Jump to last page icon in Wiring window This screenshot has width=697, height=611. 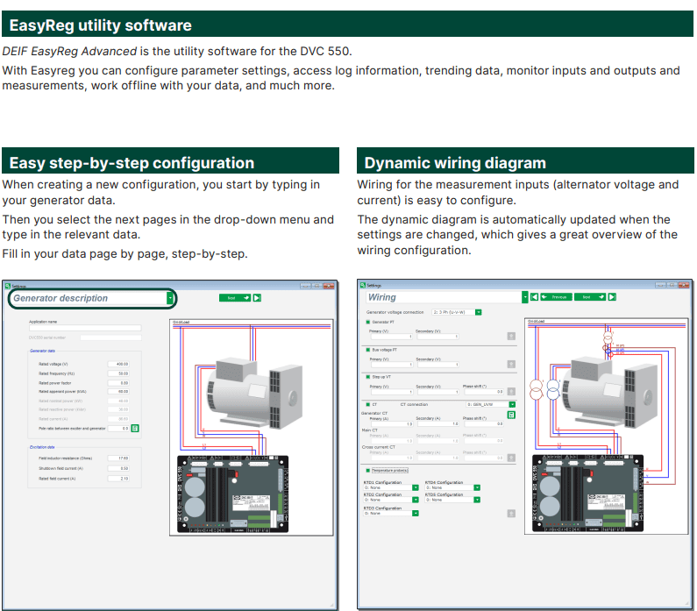(x=613, y=297)
